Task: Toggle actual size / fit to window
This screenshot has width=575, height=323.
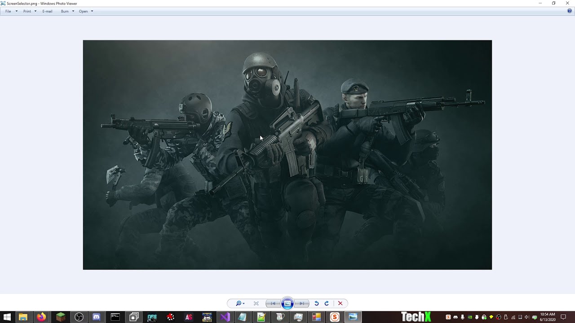Action: click(x=256, y=304)
